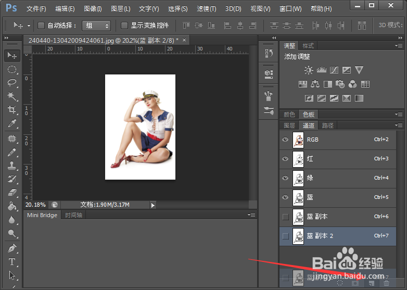
Task: Hide the RGB channel visibility
Action: click(285, 140)
